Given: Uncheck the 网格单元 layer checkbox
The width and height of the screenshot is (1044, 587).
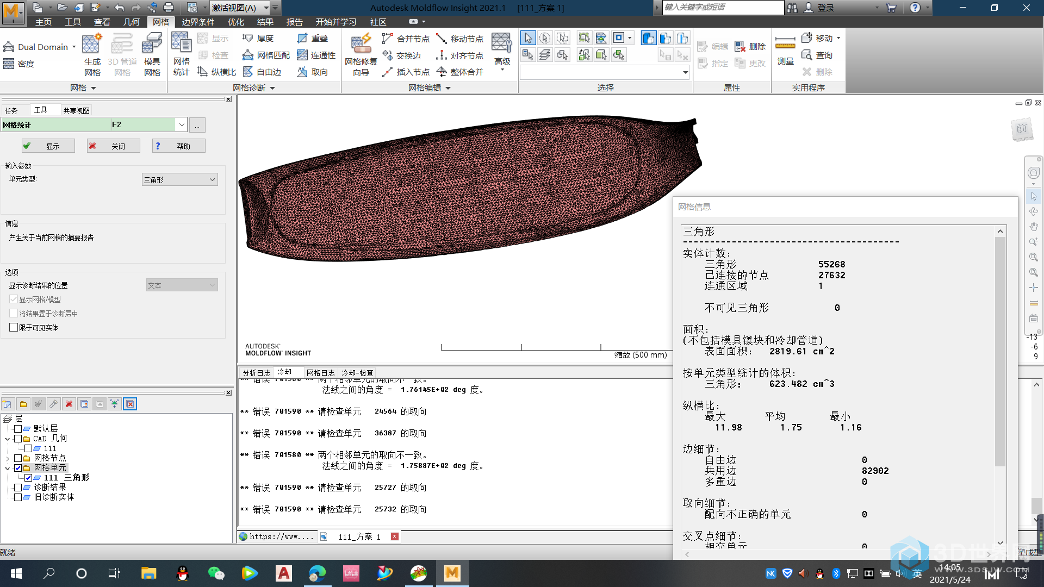Looking at the screenshot, I should point(18,467).
